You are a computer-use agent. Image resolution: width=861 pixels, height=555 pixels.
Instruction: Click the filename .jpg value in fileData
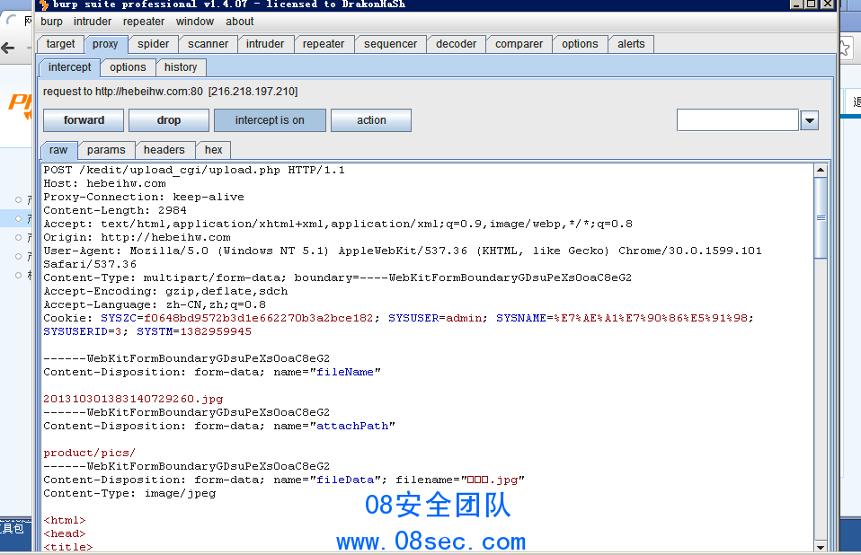(492, 480)
